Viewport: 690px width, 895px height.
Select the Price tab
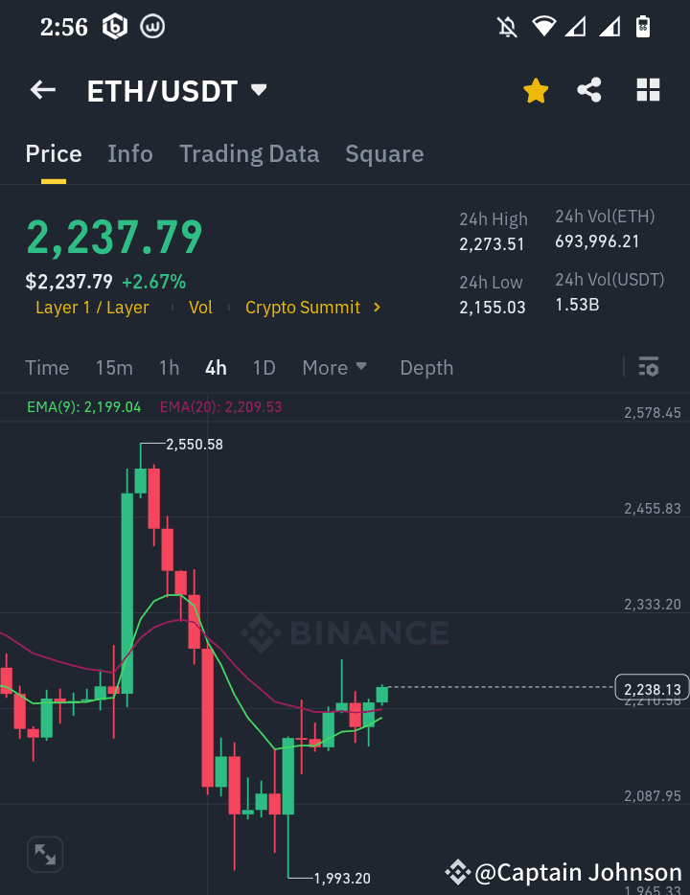point(54,154)
